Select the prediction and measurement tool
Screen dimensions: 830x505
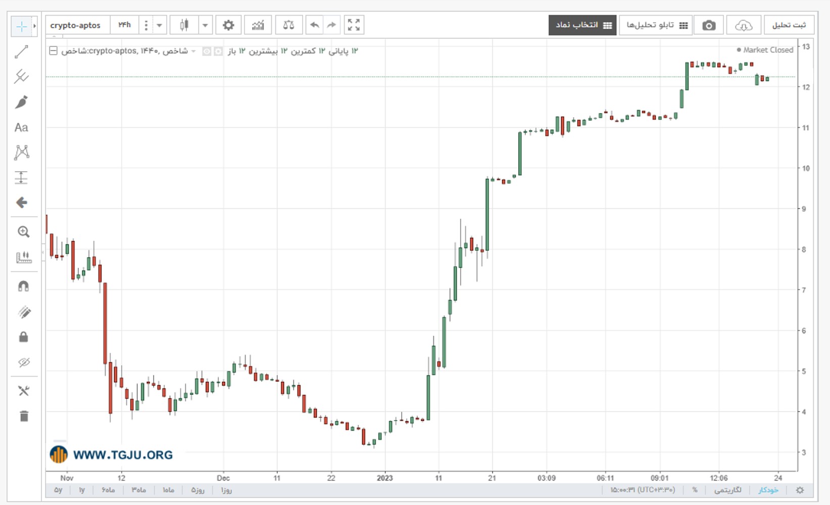coord(21,178)
